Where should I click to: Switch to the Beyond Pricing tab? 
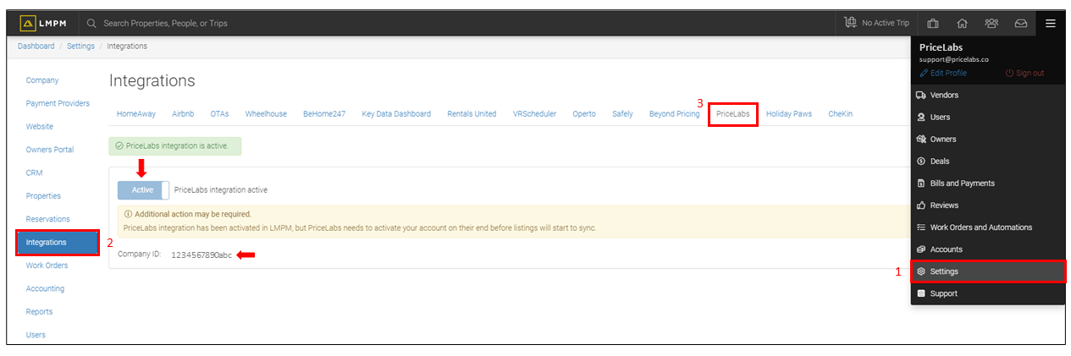[x=675, y=113]
